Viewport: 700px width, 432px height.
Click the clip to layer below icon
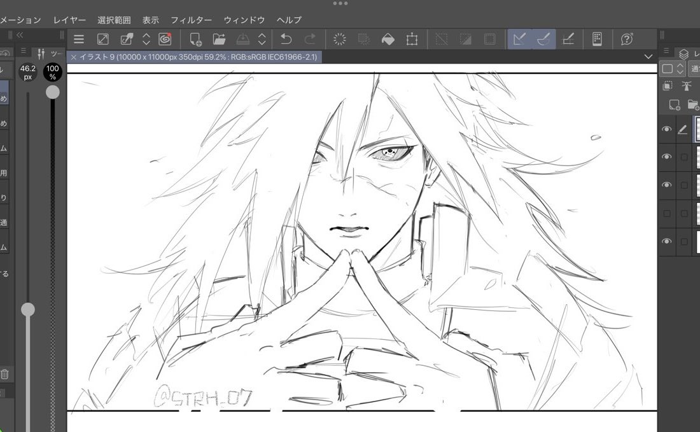pos(668,86)
